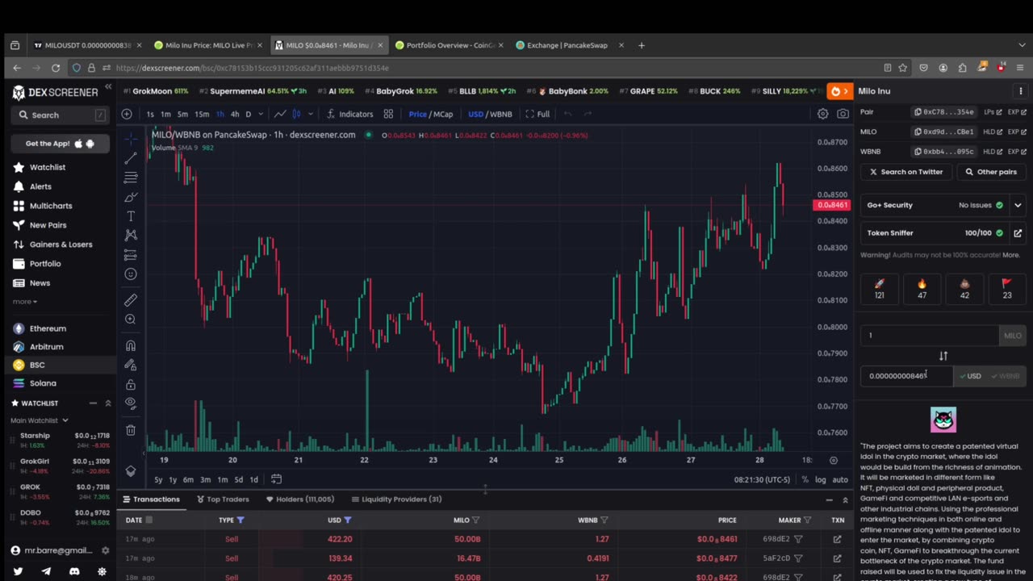This screenshot has height=581, width=1033.
Task: Select the line chart style icon
Action: point(280,114)
